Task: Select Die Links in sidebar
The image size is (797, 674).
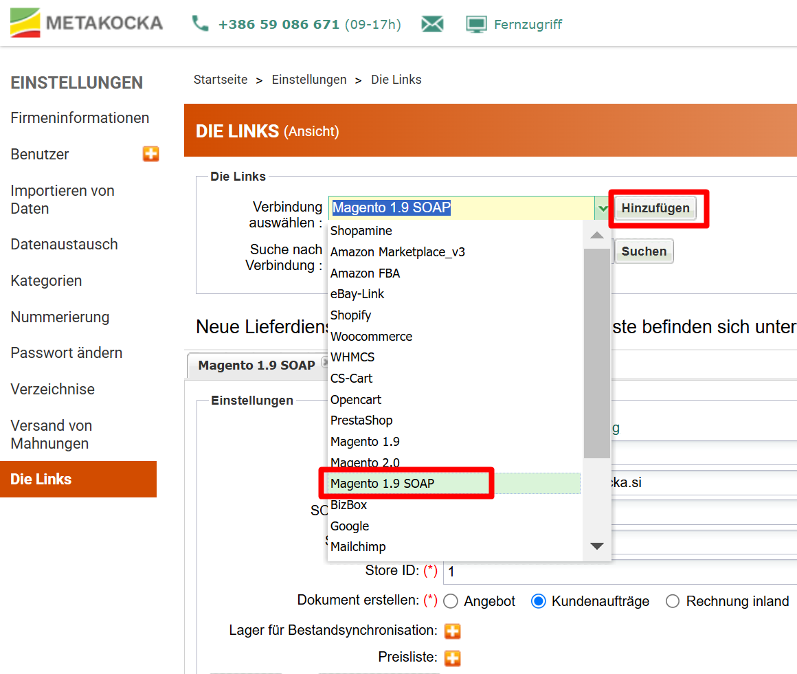Action: [78, 480]
